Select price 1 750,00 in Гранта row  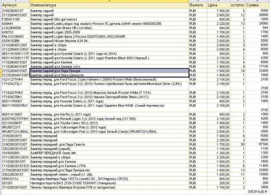click(x=219, y=144)
